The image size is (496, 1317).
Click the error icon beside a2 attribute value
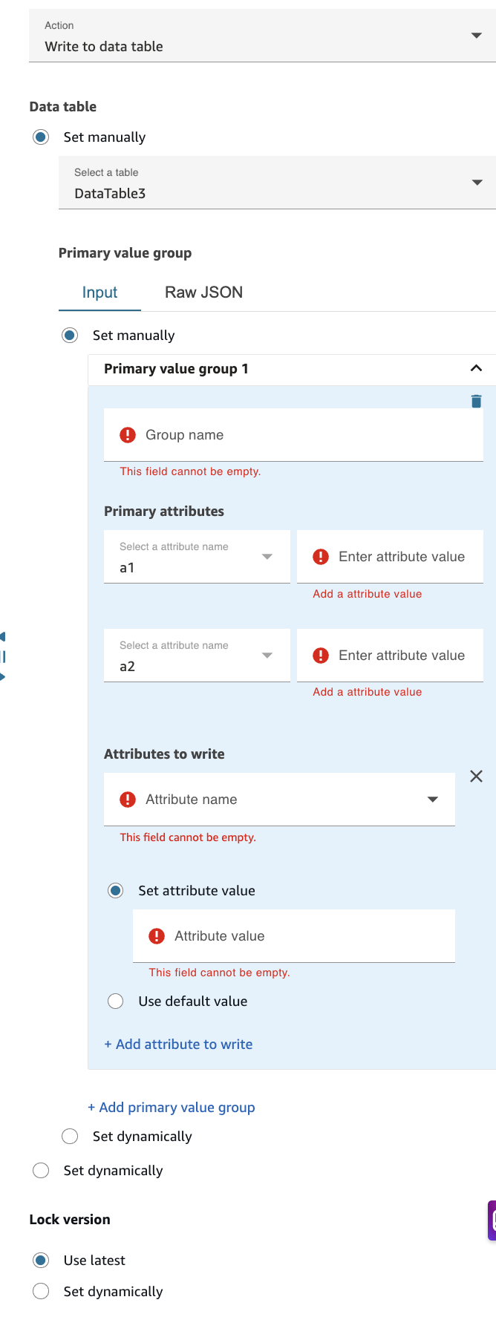320,655
